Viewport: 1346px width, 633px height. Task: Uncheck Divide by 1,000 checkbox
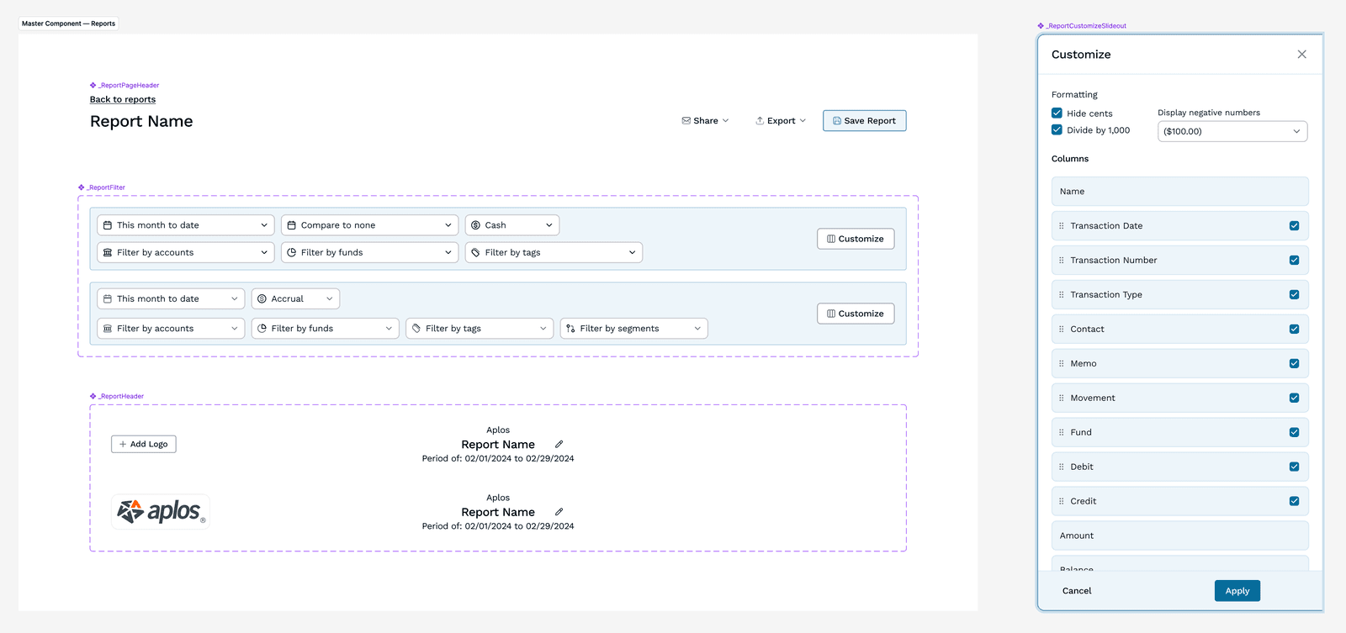pos(1057,130)
